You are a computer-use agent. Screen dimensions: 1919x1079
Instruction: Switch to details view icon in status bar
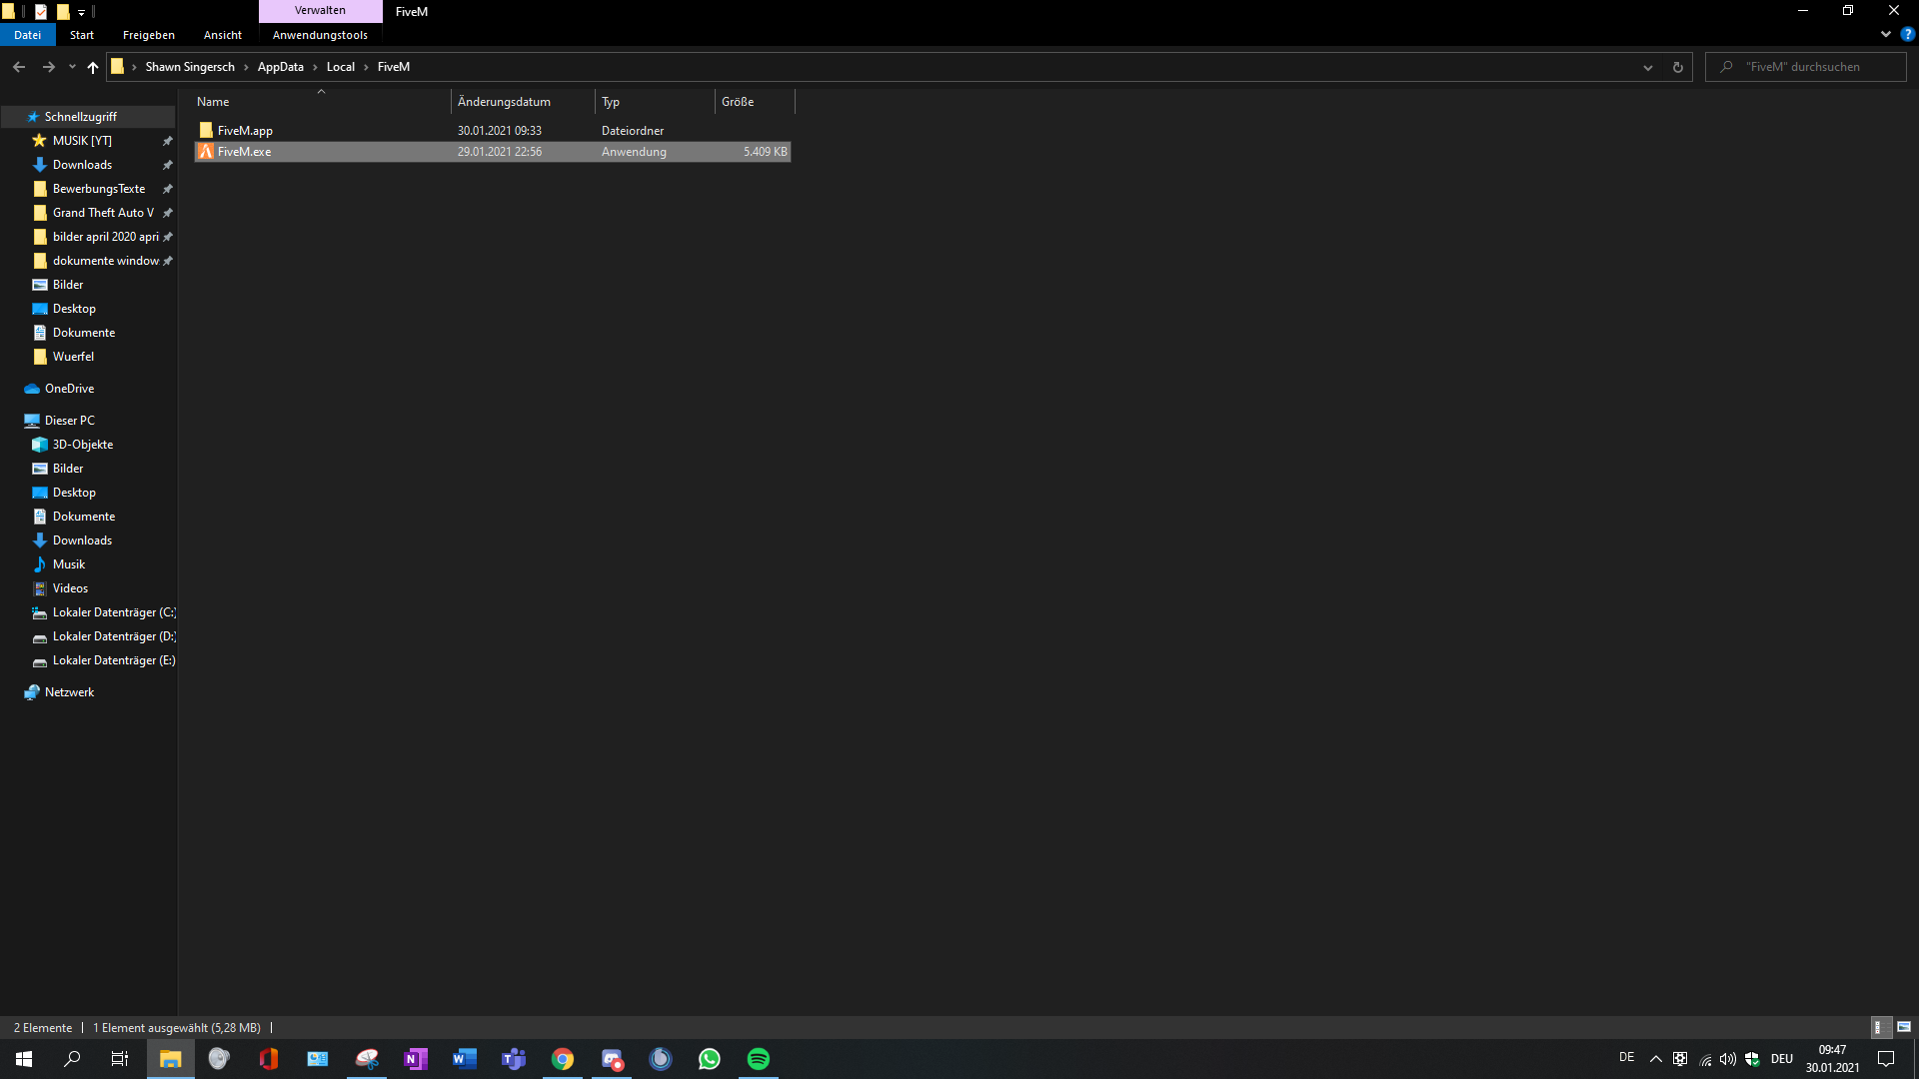(1878, 1027)
